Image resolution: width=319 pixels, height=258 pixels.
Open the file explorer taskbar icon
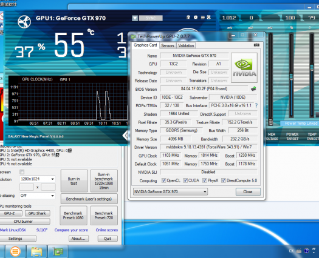[x=36, y=252]
